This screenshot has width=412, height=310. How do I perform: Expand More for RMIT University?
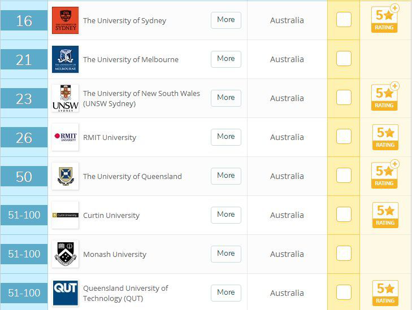click(x=225, y=137)
